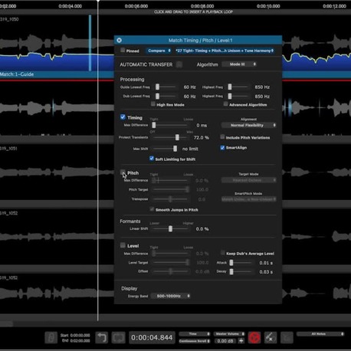Click the Formants 0.0 % value
The height and width of the screenshot is (351, 351).
[202, 229]
